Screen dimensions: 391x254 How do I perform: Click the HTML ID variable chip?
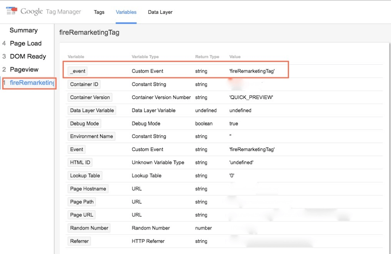click(x=80, y=162)
